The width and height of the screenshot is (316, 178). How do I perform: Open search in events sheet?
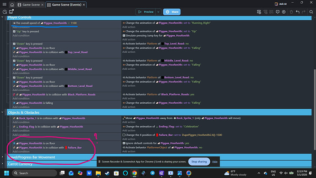click(x=311, y=12)
